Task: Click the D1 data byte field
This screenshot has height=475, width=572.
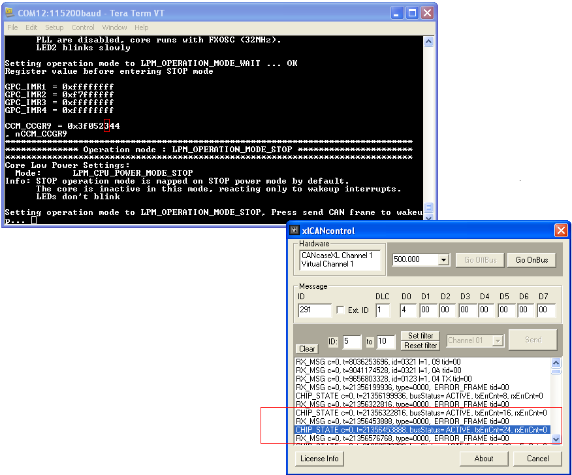Action: [428, 310]
